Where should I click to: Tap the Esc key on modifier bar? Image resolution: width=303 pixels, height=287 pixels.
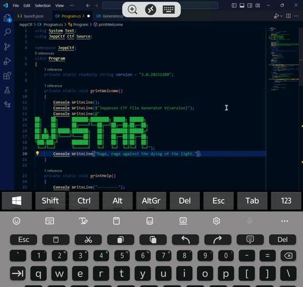coord(219,201)
